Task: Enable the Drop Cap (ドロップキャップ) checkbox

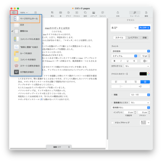Action: [x=112, y=123]
